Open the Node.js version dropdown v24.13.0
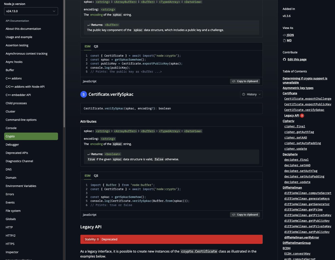 [x=31, y=11]
